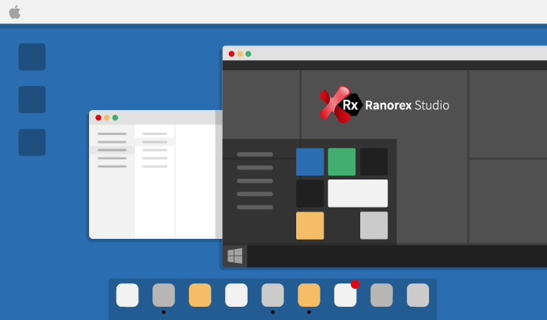Minimize the white Finder window via yellow button
The width and height of the screenshot is (547, 320).
(107, 118)
